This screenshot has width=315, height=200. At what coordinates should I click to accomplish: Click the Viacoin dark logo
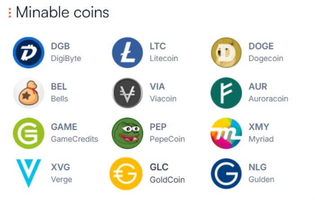(127, 93)
